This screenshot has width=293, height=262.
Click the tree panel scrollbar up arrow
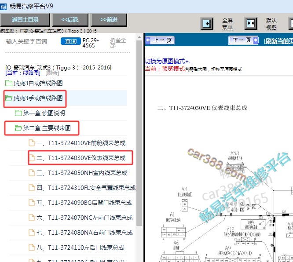(139, 37)
